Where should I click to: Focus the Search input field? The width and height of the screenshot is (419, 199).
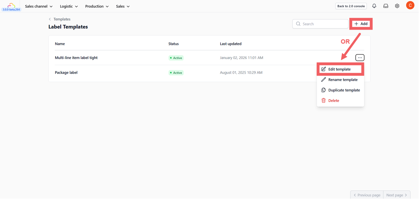(x=320, y=24)
